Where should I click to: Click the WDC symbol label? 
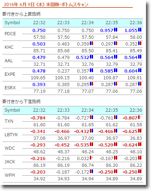tap(10, 148)
